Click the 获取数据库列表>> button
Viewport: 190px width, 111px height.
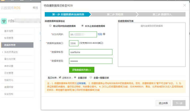[82, 70]
